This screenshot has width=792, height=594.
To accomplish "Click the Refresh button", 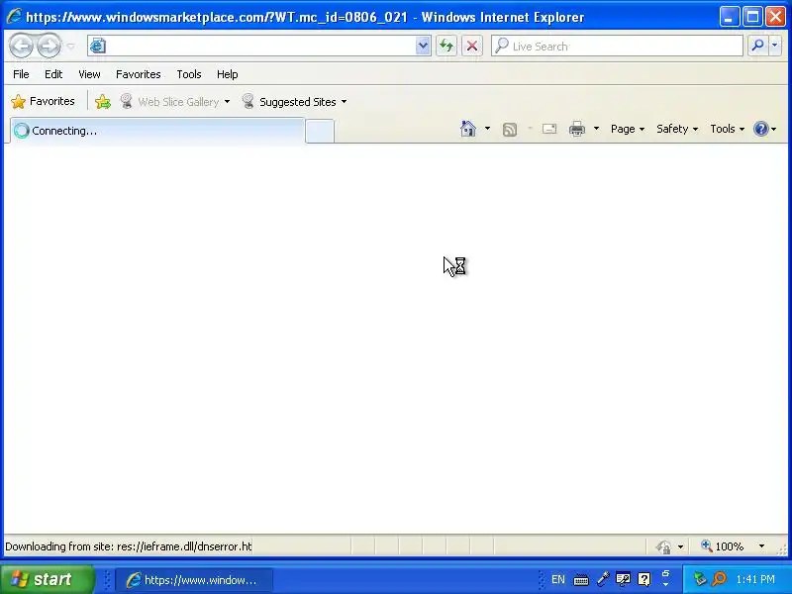I will coord(446,46).
